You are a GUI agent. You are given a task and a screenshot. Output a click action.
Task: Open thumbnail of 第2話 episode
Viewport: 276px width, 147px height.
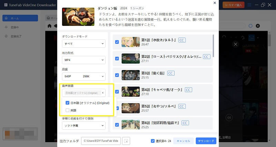click(131, 59)
